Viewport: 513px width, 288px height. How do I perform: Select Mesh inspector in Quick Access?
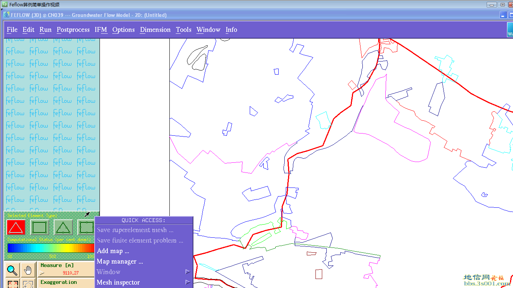144,282
